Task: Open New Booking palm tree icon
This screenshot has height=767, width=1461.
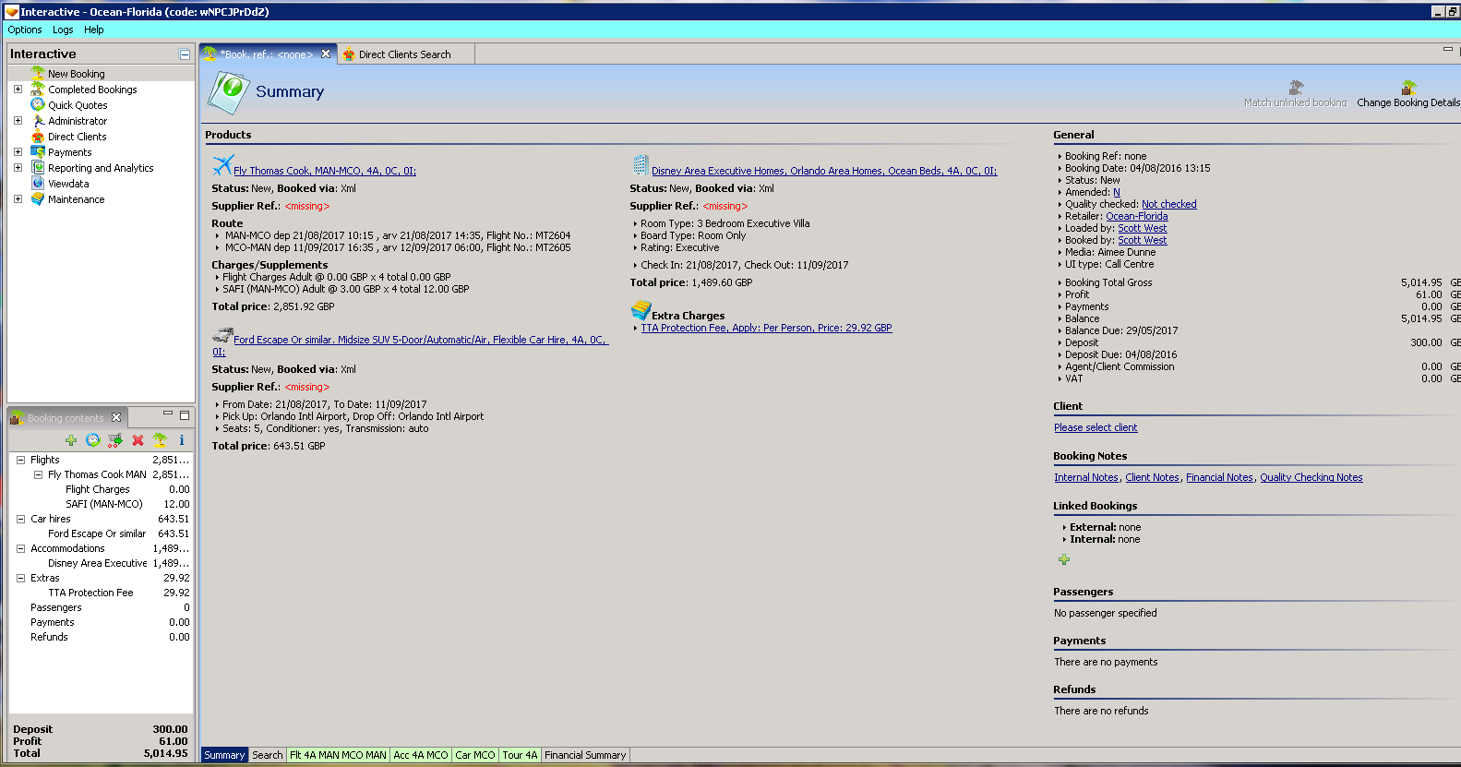Action: [x=38, y=73]
